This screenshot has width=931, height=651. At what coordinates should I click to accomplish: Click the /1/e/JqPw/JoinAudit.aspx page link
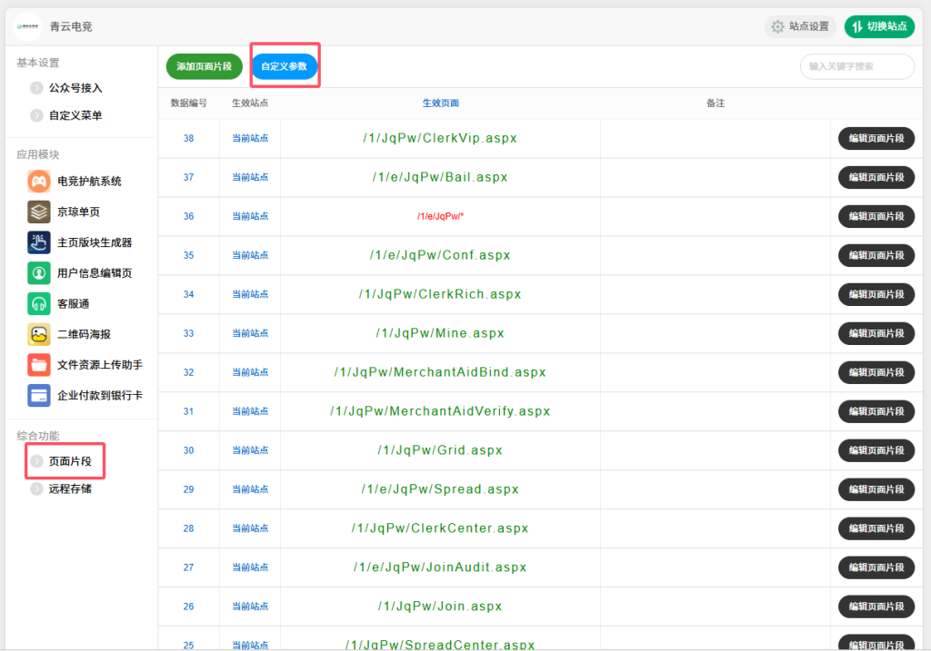click(440, 567)
